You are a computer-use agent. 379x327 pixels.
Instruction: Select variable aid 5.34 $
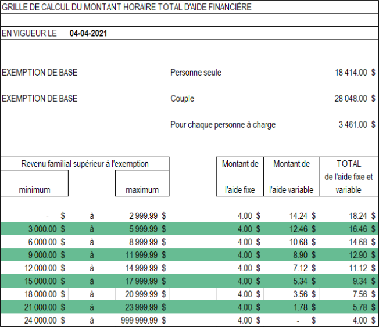point(305,281)
